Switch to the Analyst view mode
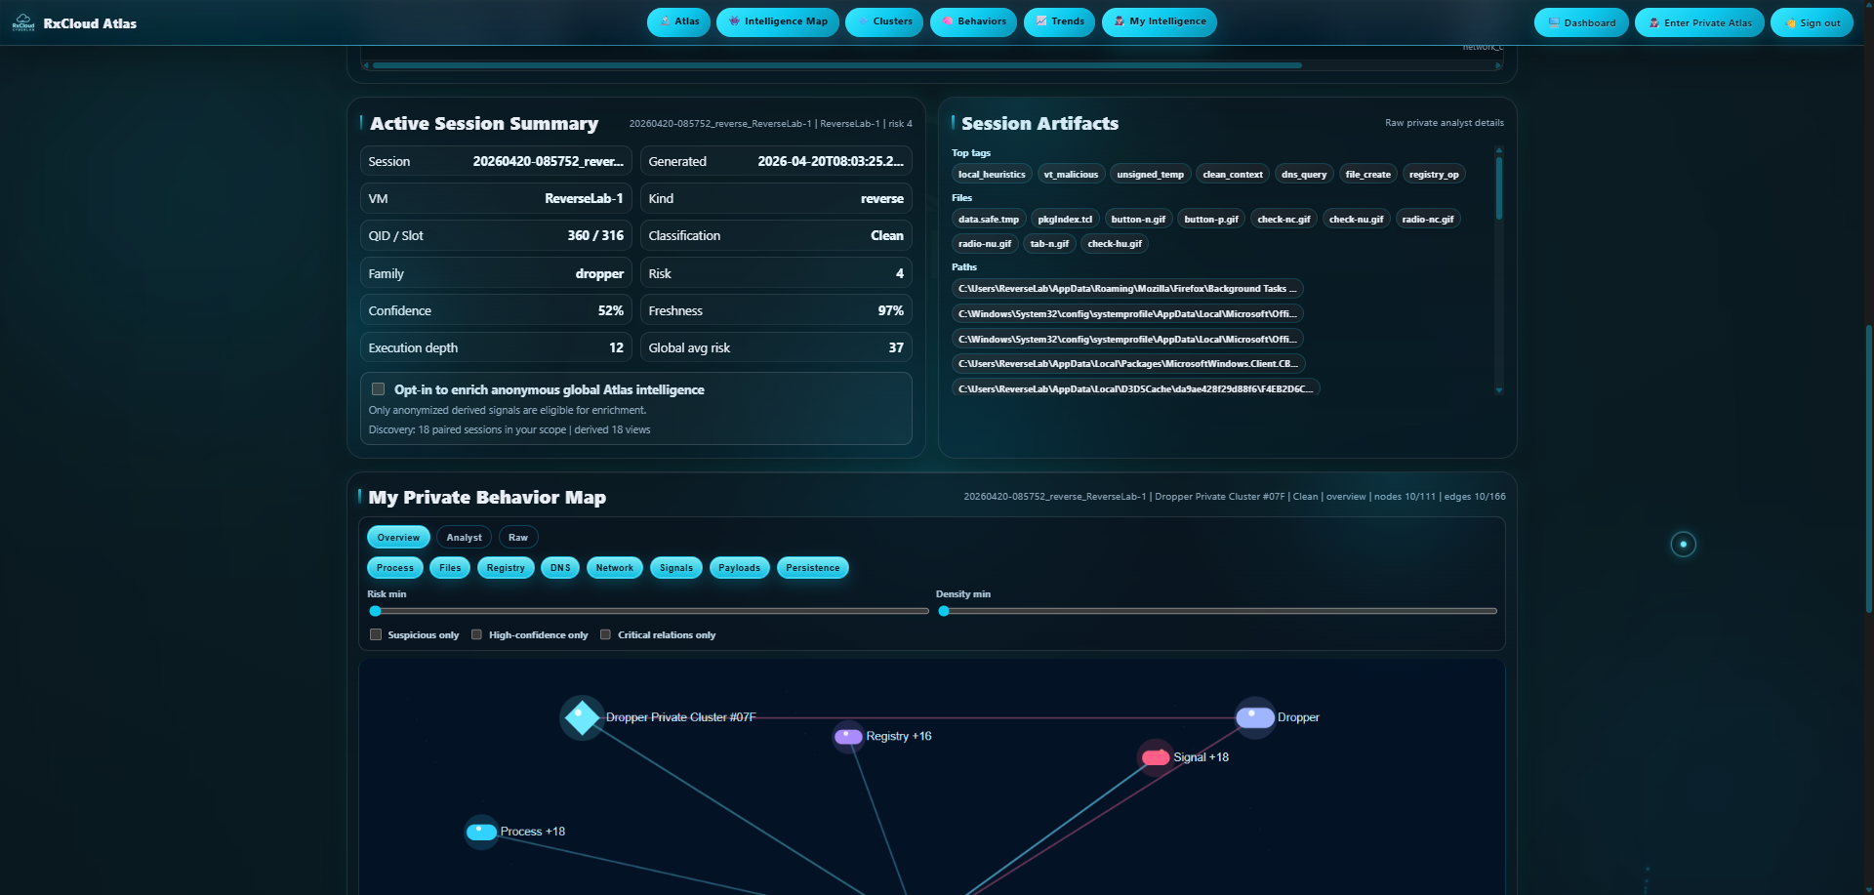This screenshot has width=1874, height=895. click(464, 538)
